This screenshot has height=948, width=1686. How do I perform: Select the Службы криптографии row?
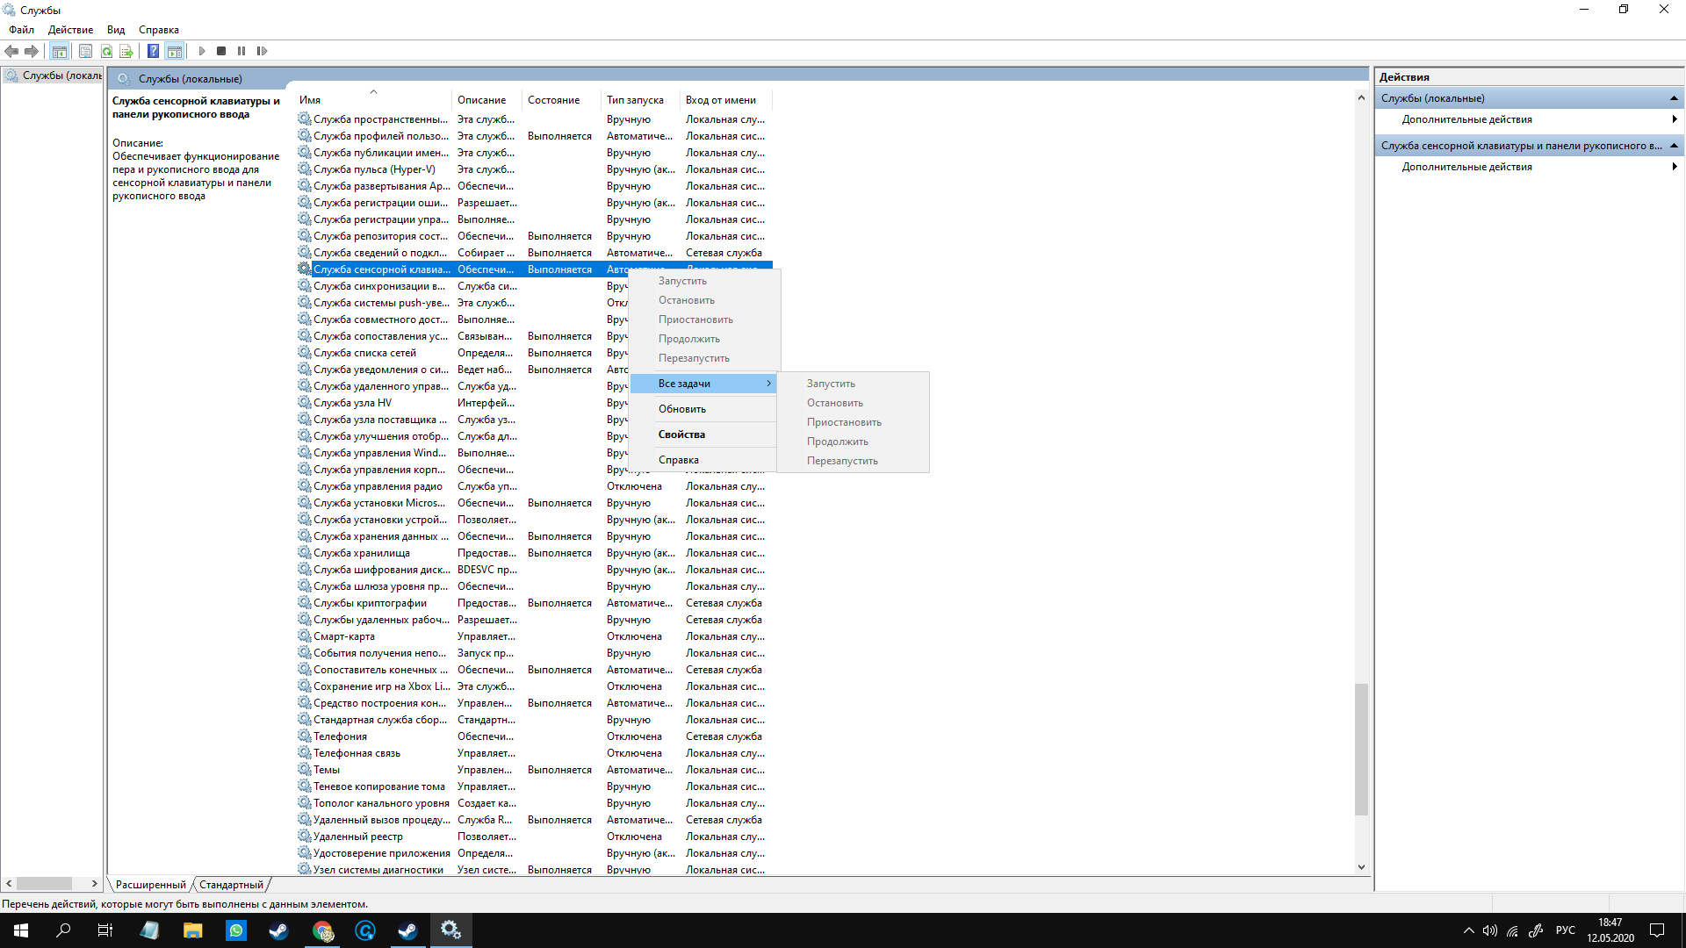click(534, 603)
